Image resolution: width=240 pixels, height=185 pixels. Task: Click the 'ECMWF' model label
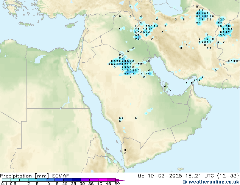(61, 176)
